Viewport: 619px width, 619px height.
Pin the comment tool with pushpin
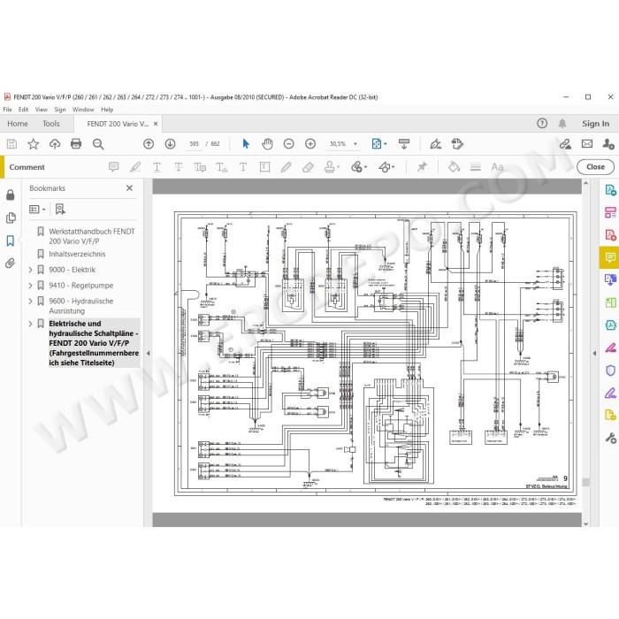[422, 167]
